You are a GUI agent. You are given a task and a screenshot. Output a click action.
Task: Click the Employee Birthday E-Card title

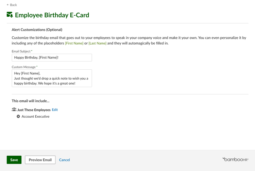point(52,15)
